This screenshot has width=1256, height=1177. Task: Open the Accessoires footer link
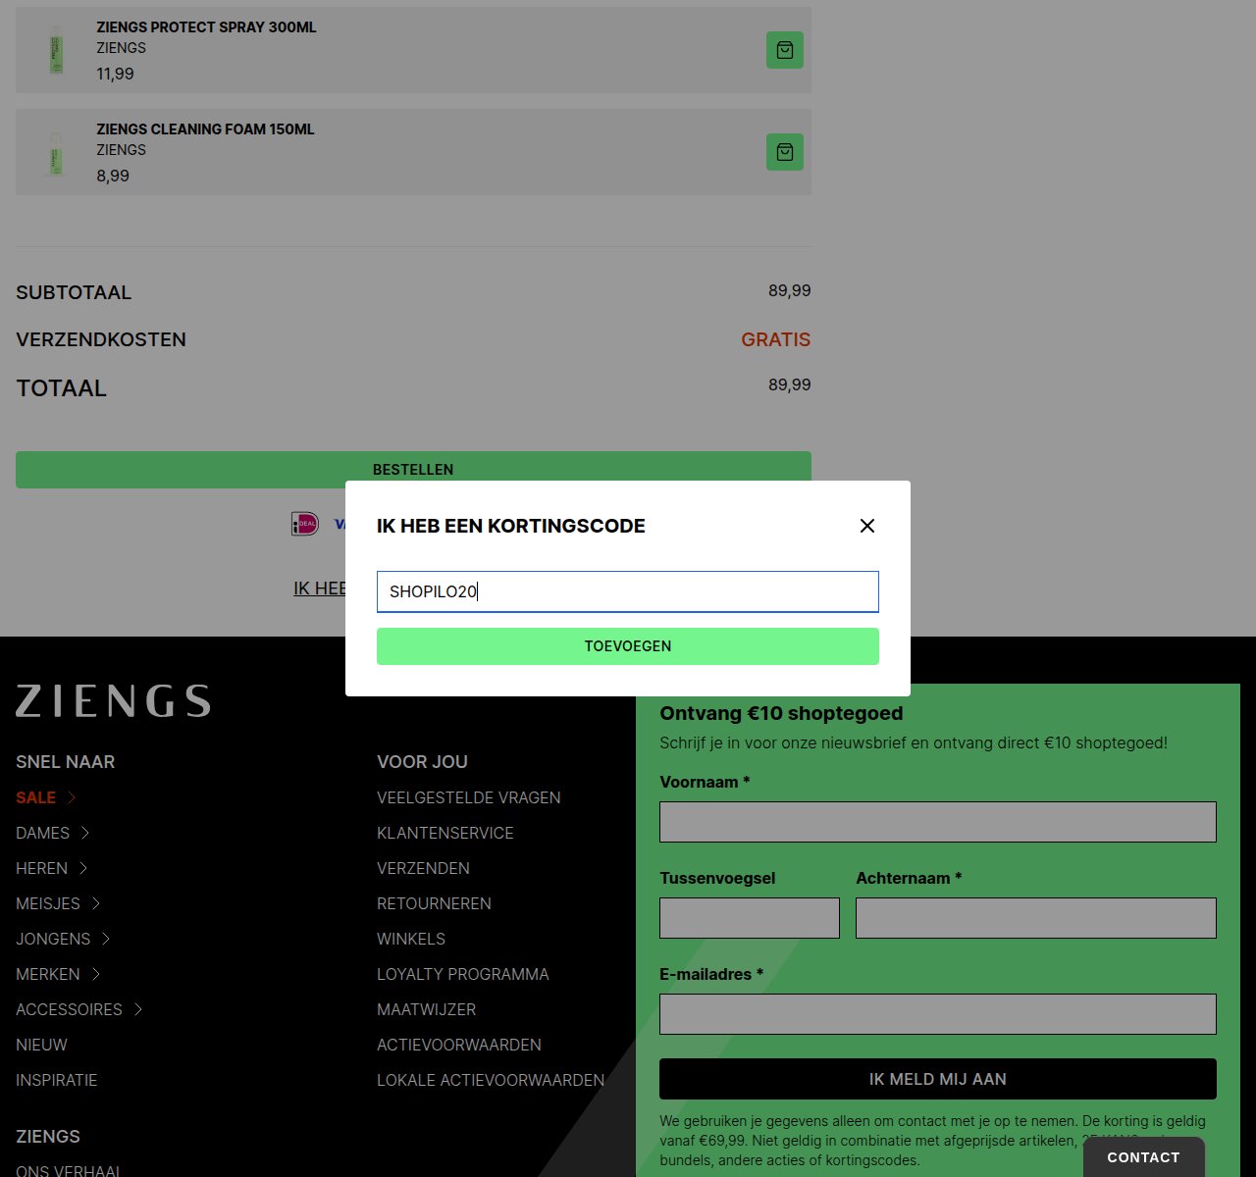(x=69, y=1009)
